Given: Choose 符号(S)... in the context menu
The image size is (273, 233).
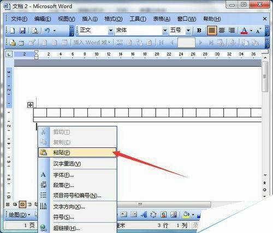Looking at the screenshot, I should click(x=77, y=217).
